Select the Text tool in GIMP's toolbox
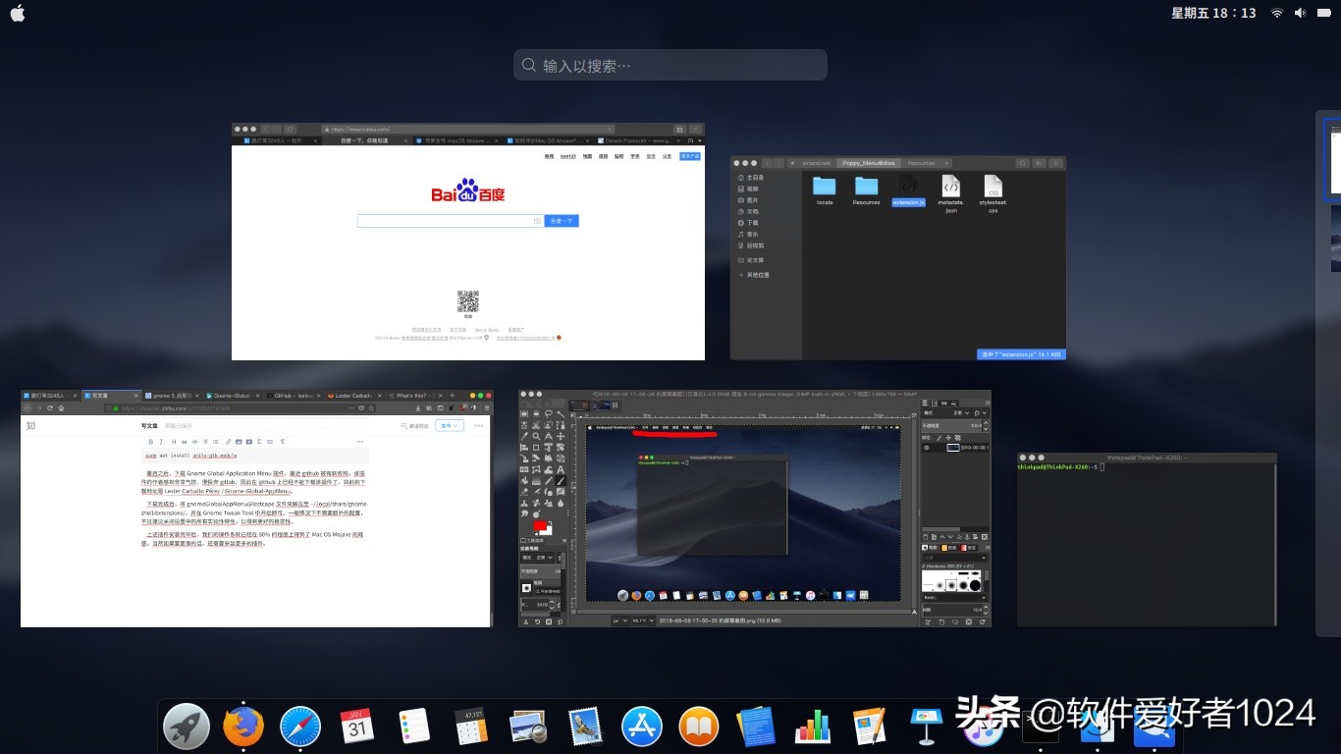The width and height of the screenshot is (1341, 754). coord(559,468)
